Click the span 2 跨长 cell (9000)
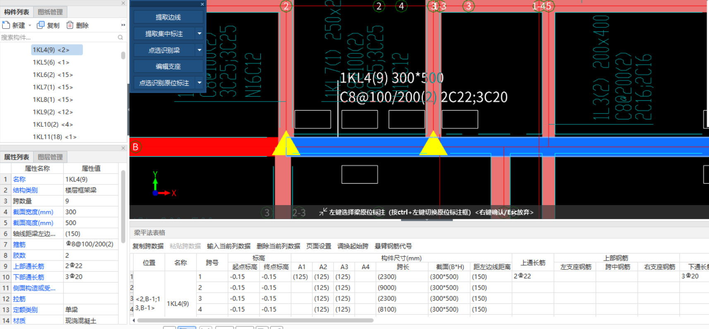Image resolution: width=709 pixels, height=329 pixels. point(401,288)
